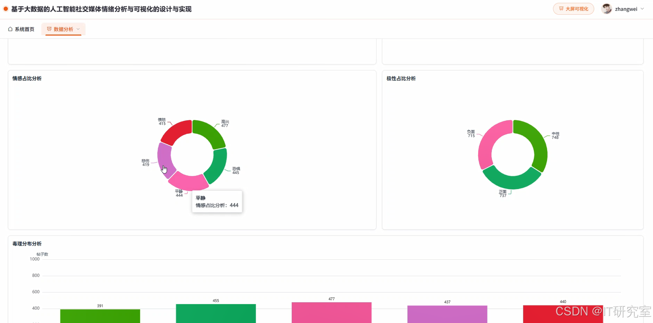Click the 平静 tooltip popup
Image resolution: width=653 pixels, height=323 pixels.
(217, 201)
